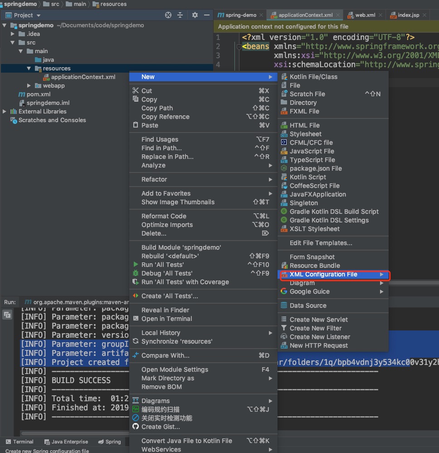The height and width of the screenshot is (453, 439).
Task: Open the Terminal tool window button
Action: point(20,442)
